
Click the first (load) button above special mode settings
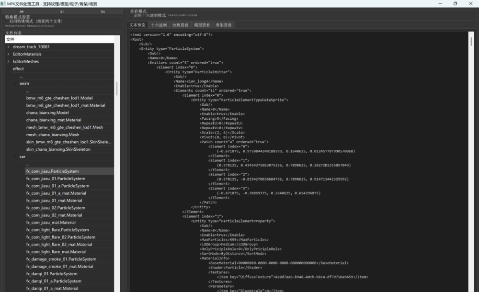tap(22, 11)
